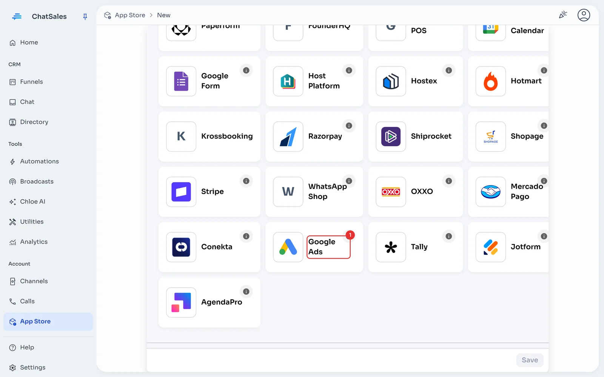Screen dimensions: 604x377
Task: Show info for Conekta app
Action: [246, 236]
